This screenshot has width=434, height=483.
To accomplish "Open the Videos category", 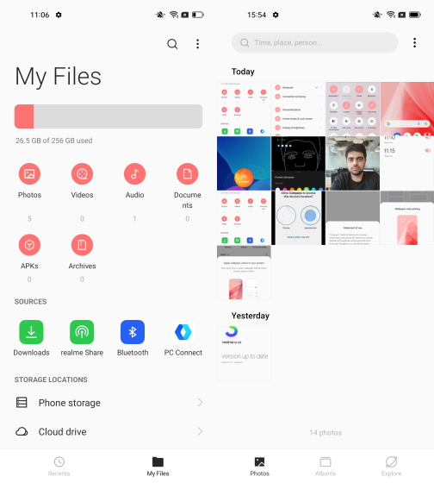I will 82,174.
